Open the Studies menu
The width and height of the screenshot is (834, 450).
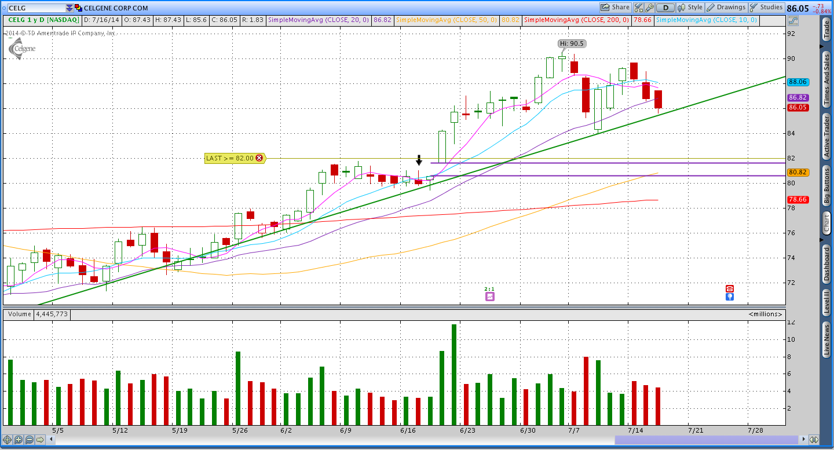pyautogui.click(x=766, y=8)
